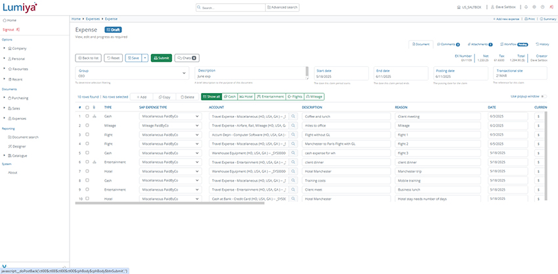
Task: Select checkbox for row 1 Cash
Action: pos(87,116)
